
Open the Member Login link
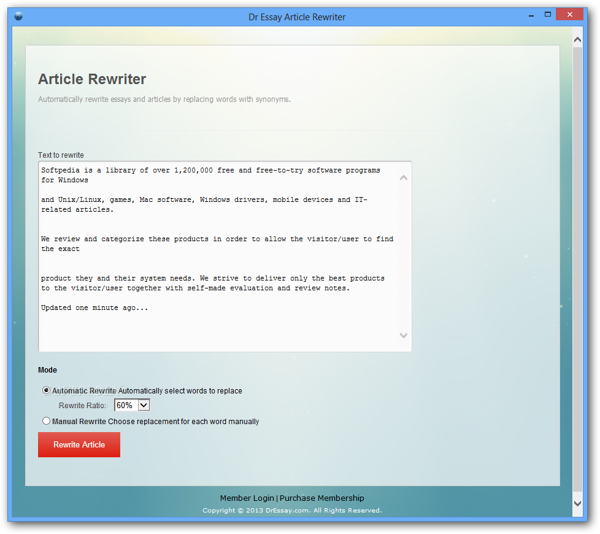[x=247, y=498]
